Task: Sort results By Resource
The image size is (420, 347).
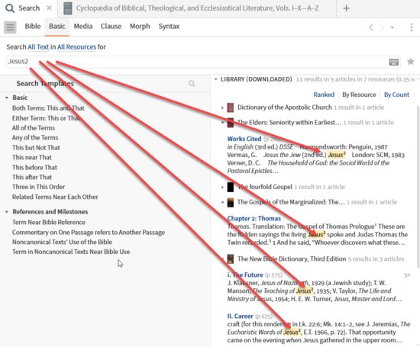Action: tap(359, 95)
